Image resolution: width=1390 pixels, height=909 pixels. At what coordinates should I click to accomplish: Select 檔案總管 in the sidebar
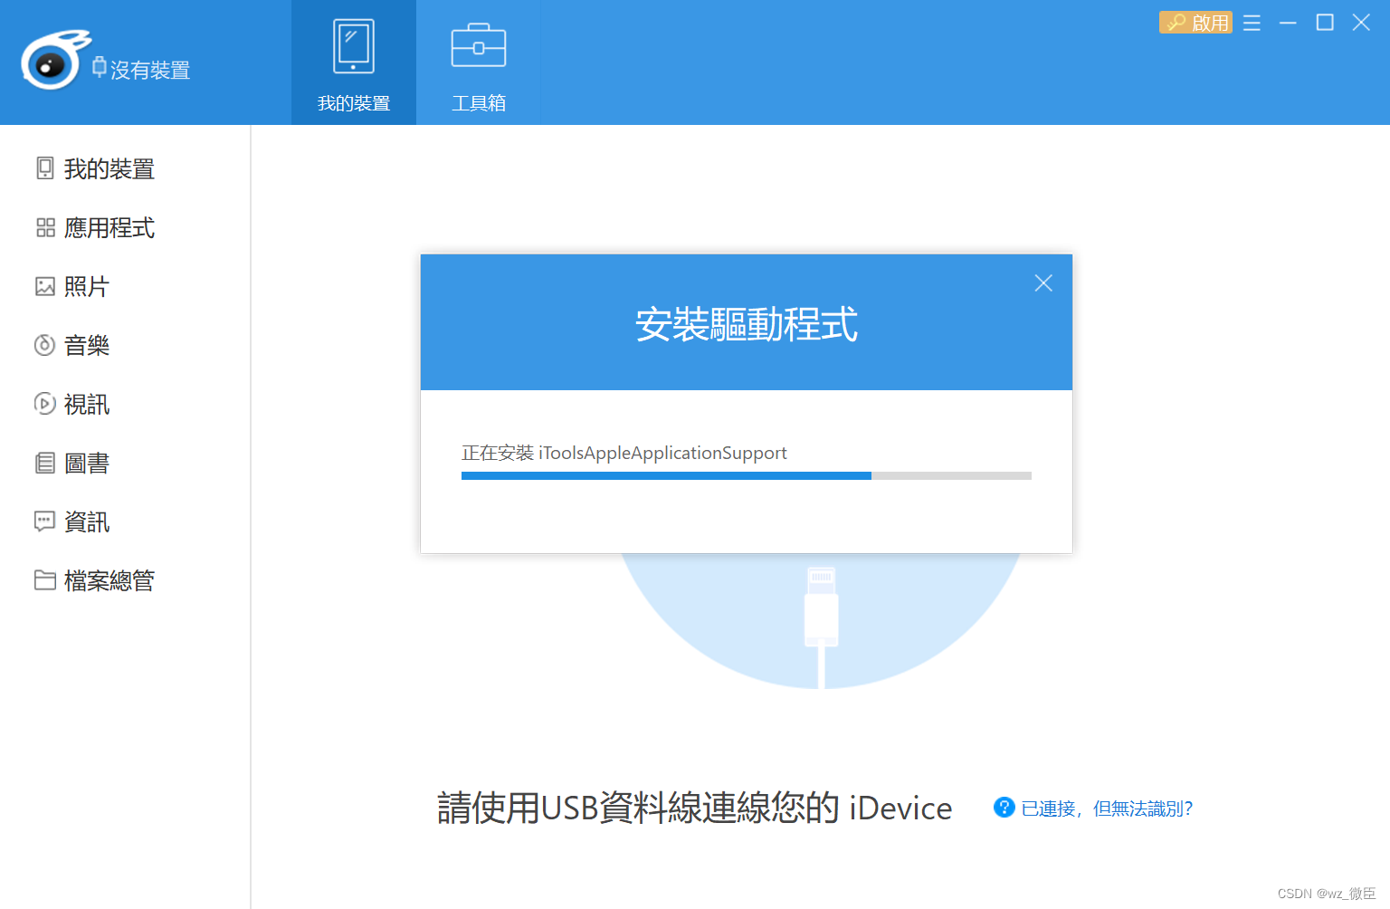point(125,580)
